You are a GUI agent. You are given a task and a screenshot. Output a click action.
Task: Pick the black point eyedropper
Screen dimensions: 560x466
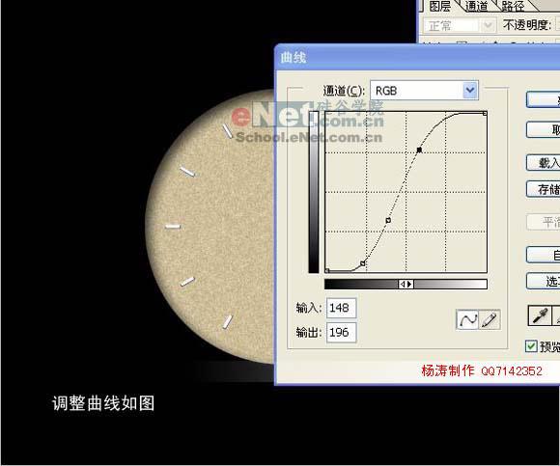coord(540,315)
